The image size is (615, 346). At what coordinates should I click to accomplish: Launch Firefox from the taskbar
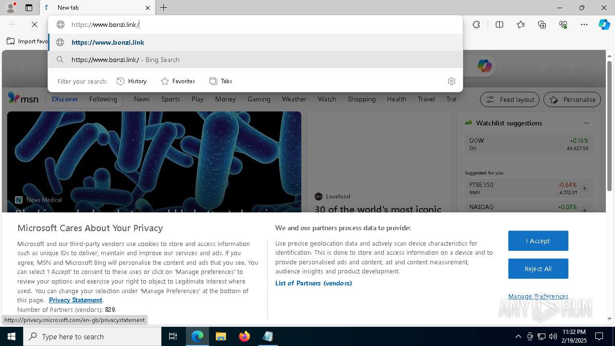click(244, 336)
